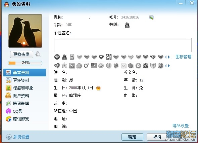
Task: Click the video camera service icon
Action: [131, 66]
